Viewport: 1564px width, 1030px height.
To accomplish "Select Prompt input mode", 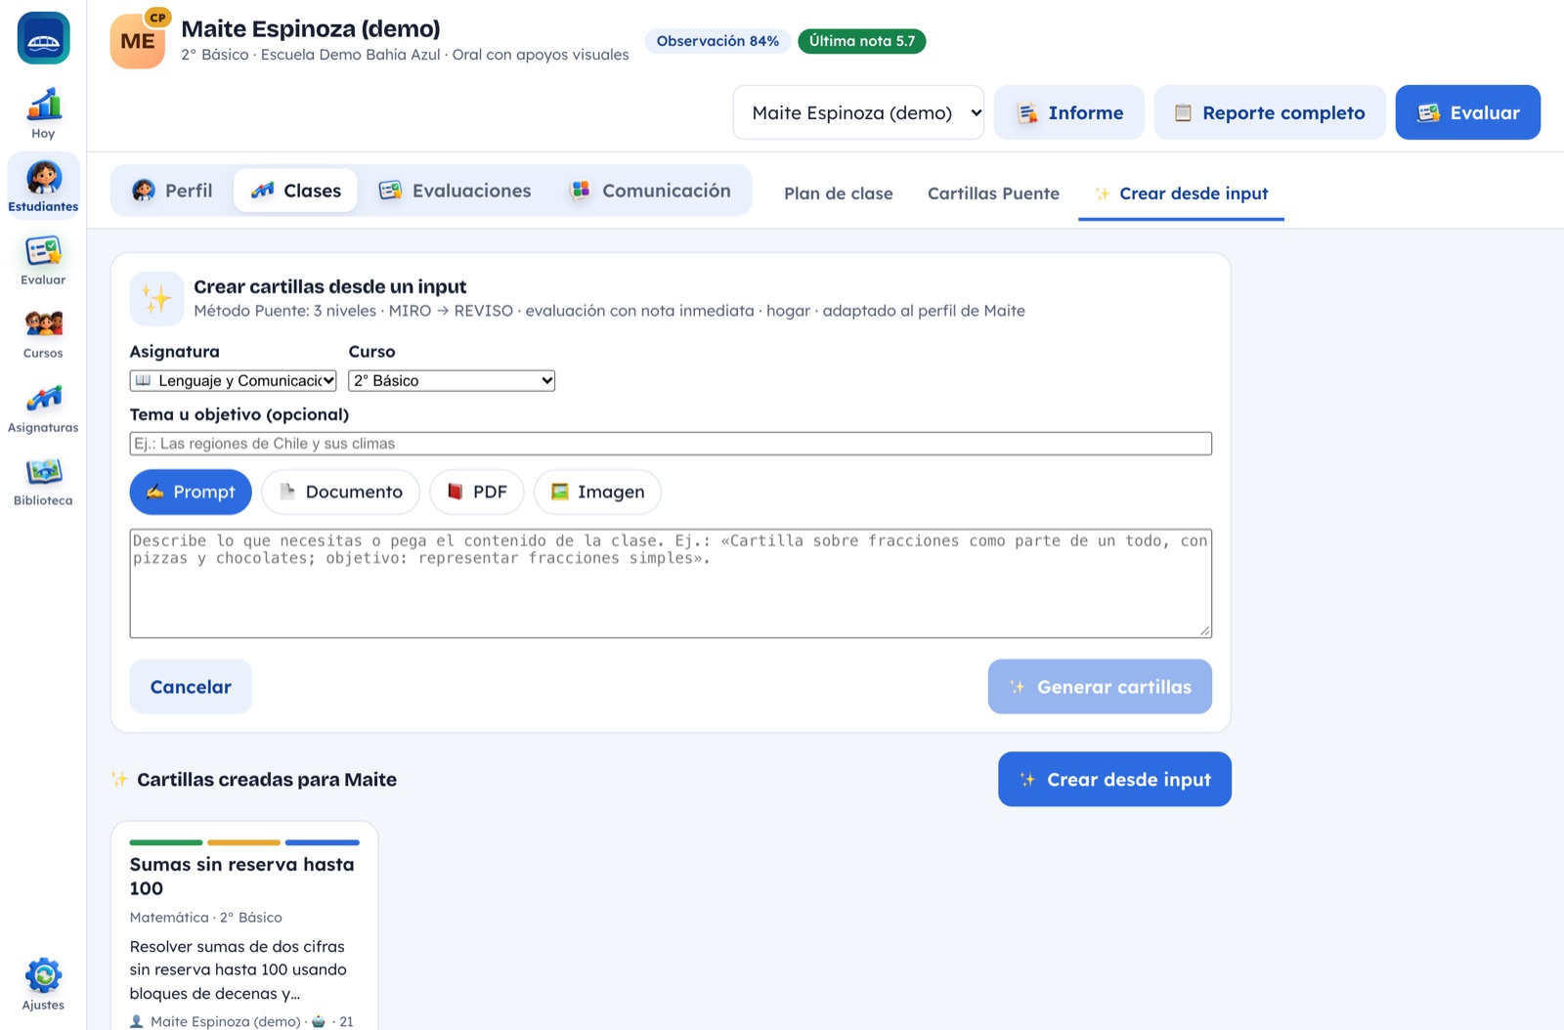I will (191, 492).
